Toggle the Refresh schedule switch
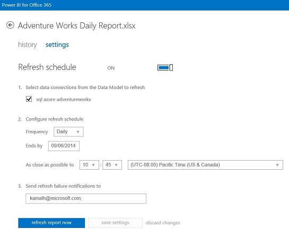The height and width of the screenshot is (236, 289). coord(165,68)
